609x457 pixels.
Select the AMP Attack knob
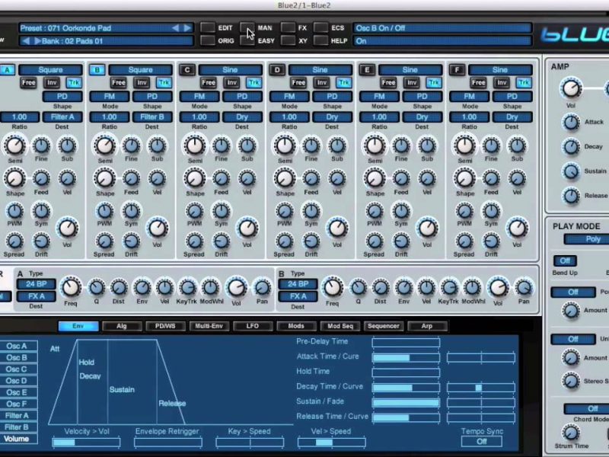click(571, 123)
